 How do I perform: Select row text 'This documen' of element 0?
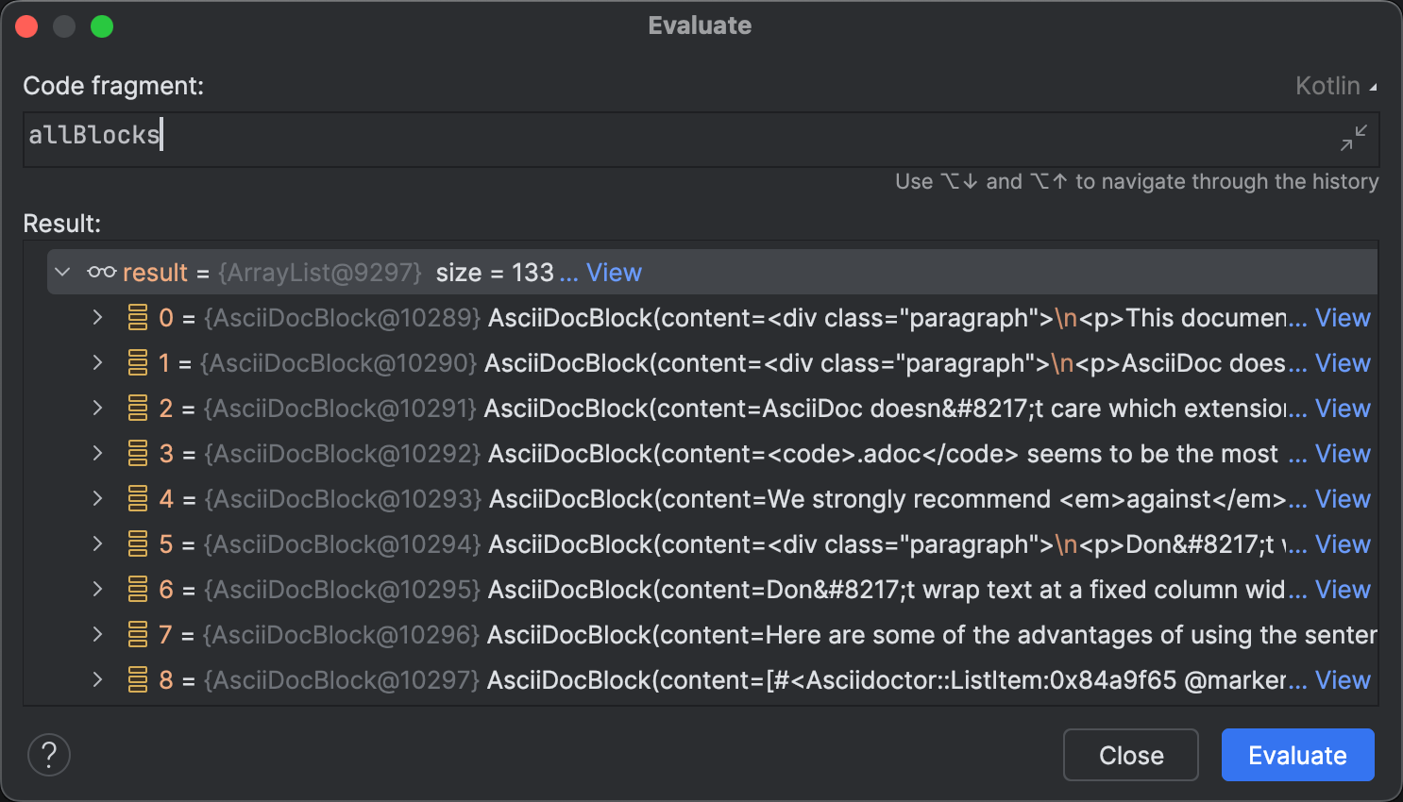[x=1207, y=318]
